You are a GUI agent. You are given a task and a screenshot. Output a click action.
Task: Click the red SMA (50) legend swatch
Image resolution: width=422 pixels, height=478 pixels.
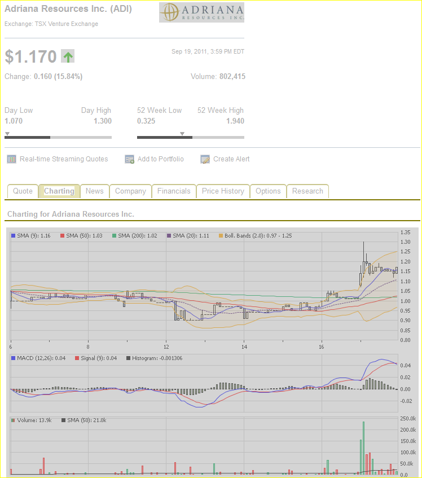(63, 235)
